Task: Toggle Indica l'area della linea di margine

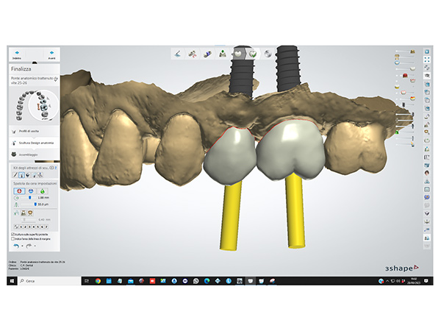Action: coord(12,239)
